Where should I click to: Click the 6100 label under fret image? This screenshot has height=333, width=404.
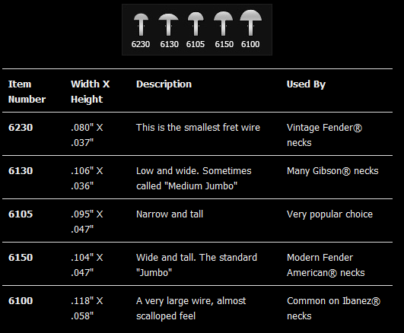[x=250, y=44]
